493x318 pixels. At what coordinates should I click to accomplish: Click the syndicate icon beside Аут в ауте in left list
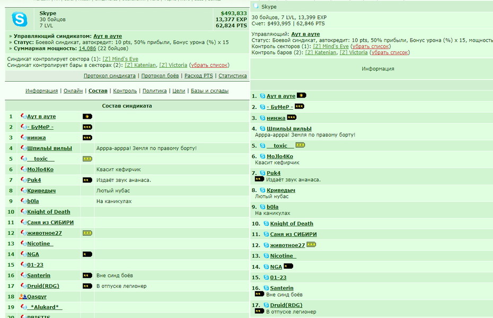pos(23,116)
